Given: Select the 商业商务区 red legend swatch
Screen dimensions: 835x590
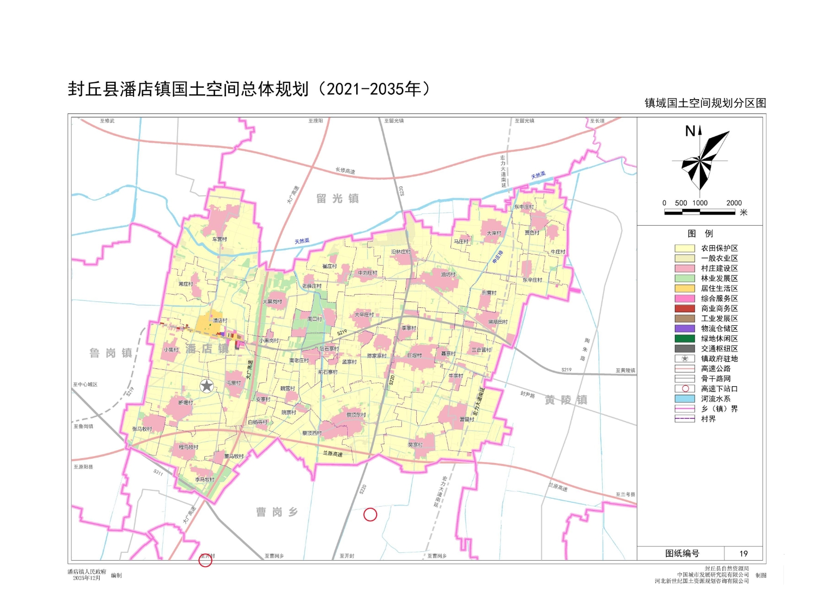Looking at the screenshot, I should (x=685, y=308).
